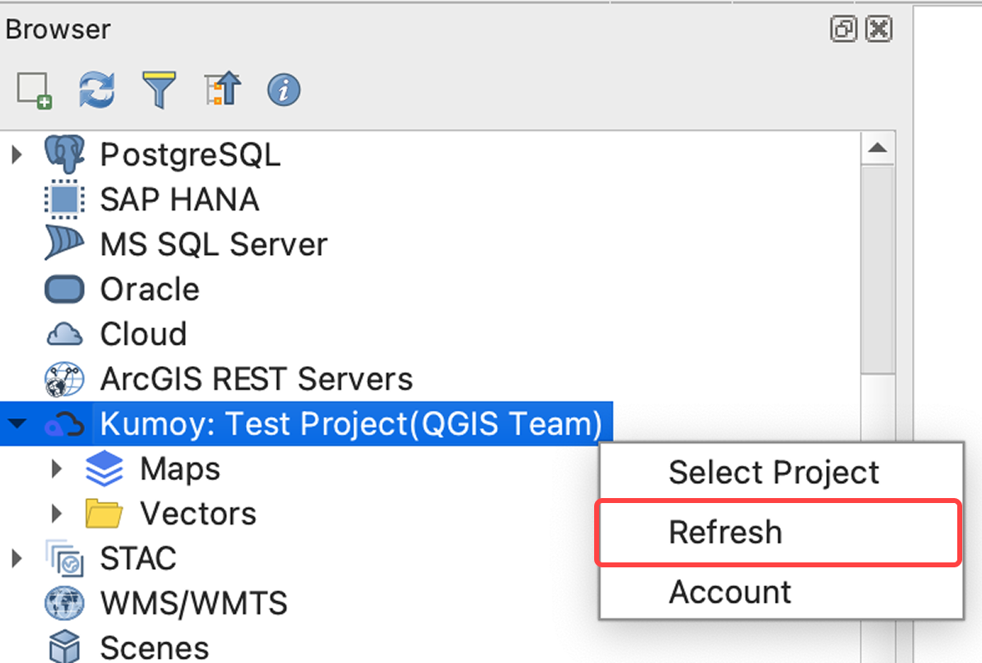Viewport: 982px width, 663px height.
Task: Choose Account from the context menu
Action: [729, 591]
